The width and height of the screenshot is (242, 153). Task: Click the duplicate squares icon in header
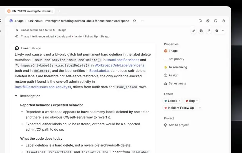pos(208,21)
